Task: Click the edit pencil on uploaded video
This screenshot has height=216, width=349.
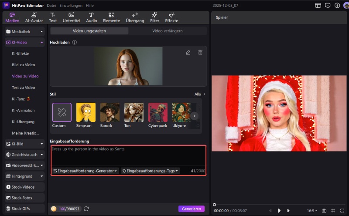Action: (188, 53)
